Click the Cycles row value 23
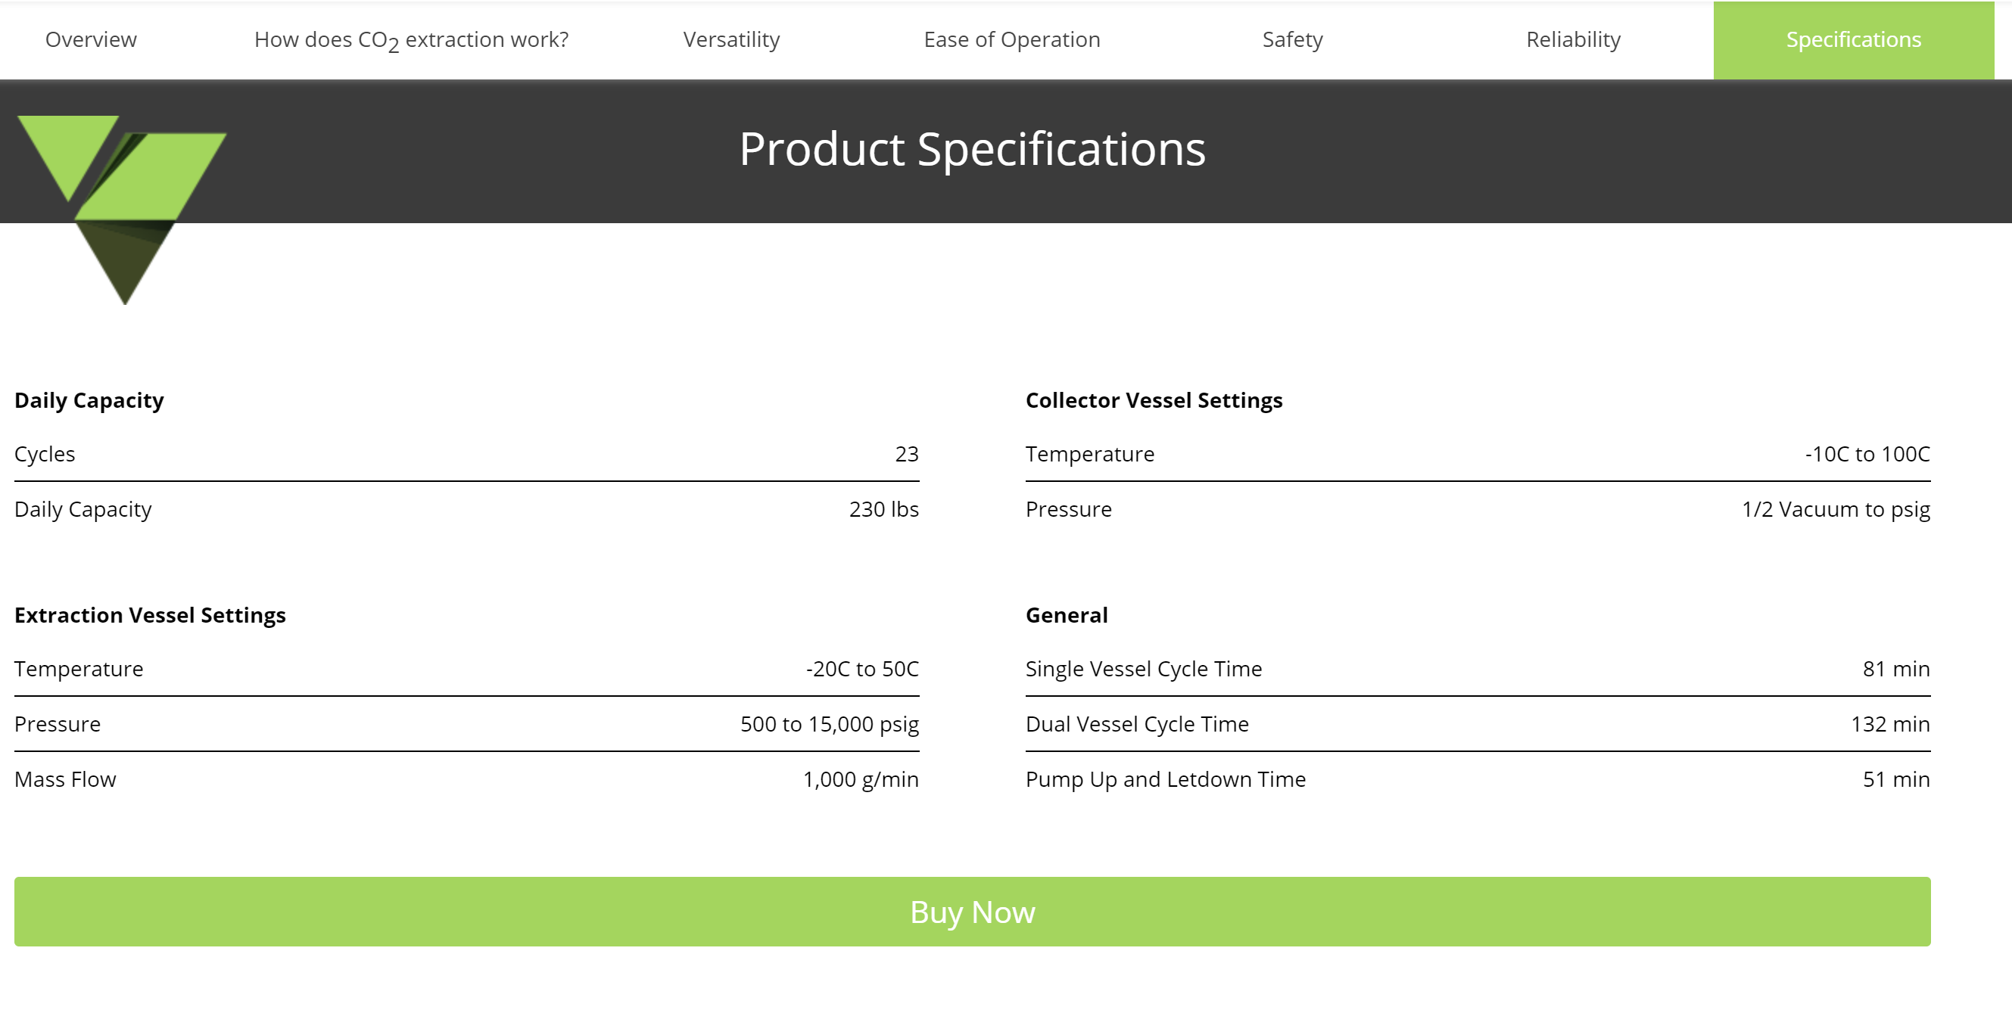2012x1010 pixels. pos(906,454)
